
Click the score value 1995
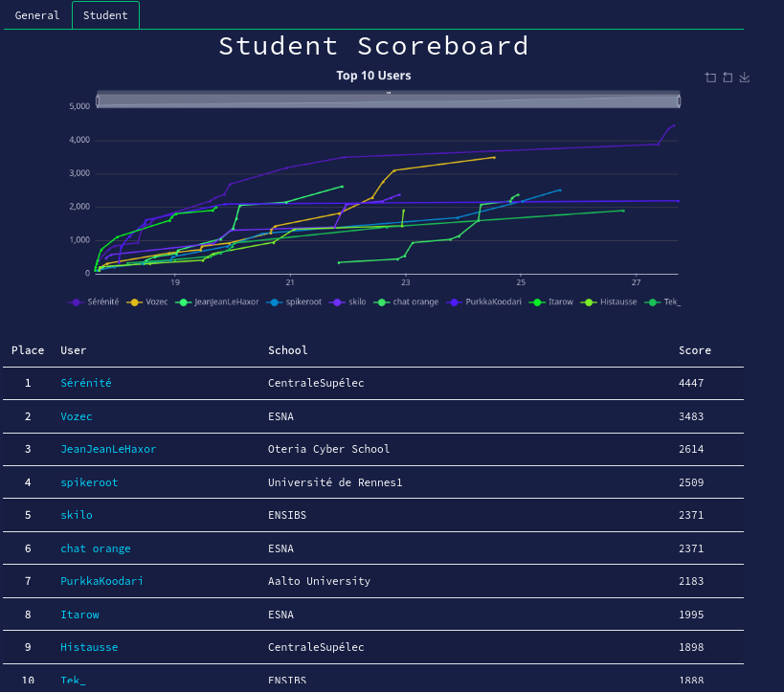[691, 615]
